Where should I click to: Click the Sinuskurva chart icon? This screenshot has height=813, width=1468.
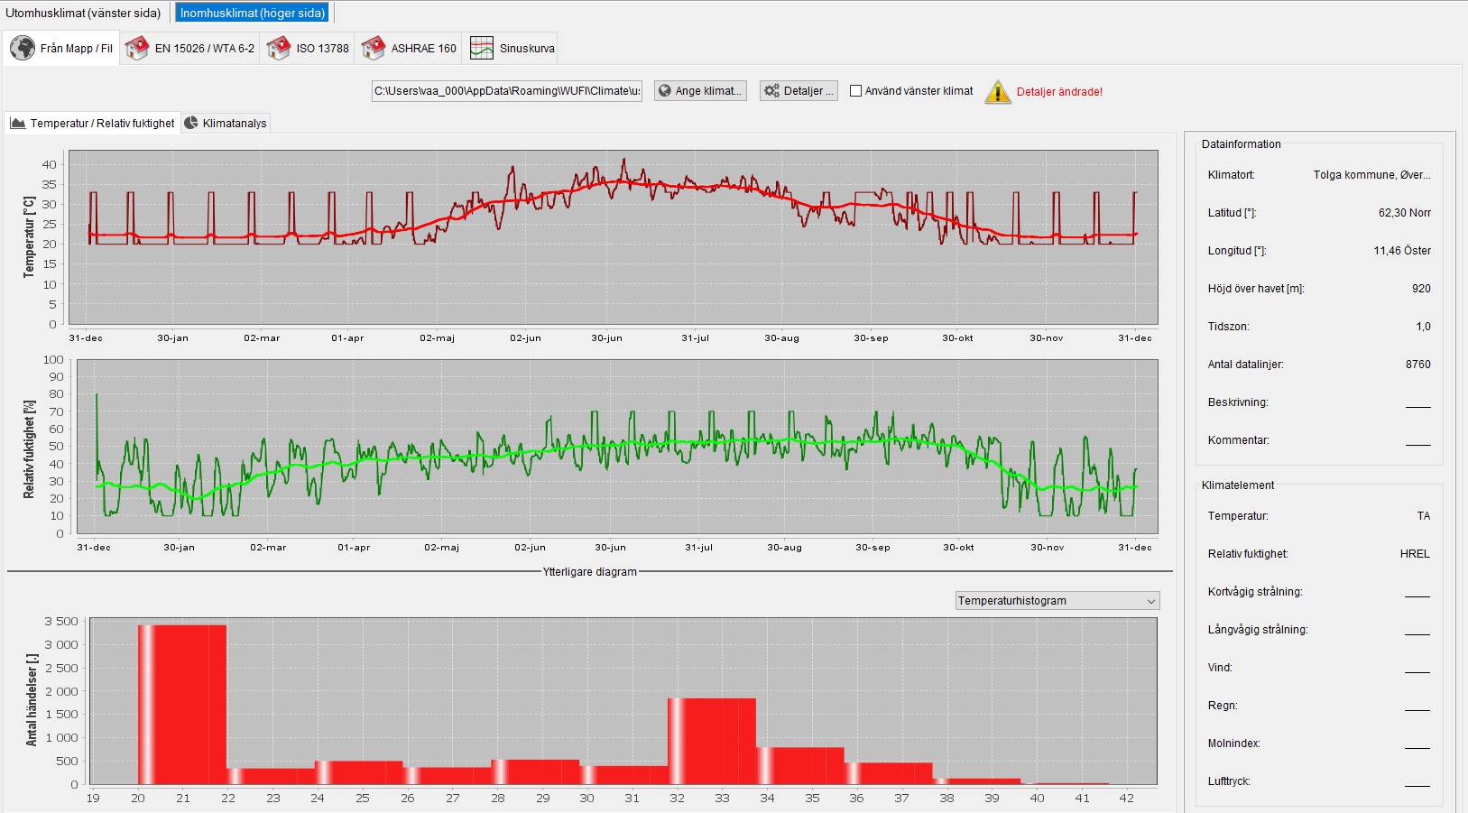(482, 48)
